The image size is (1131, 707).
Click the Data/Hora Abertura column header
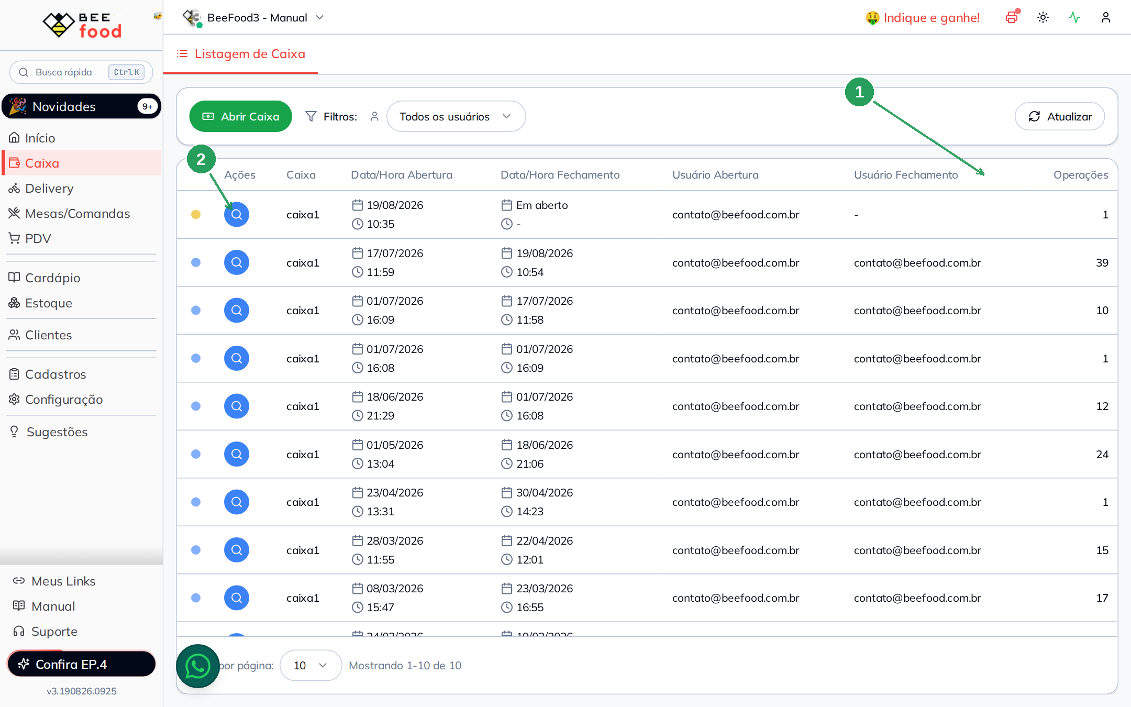402,174
